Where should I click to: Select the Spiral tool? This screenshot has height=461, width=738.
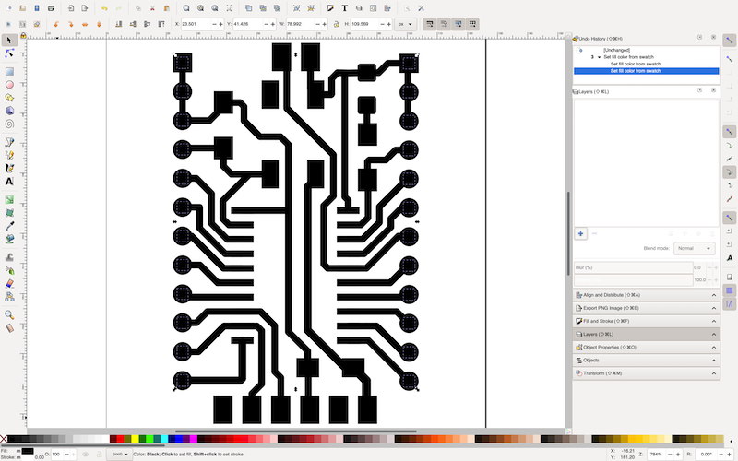(x=9, y=124)
